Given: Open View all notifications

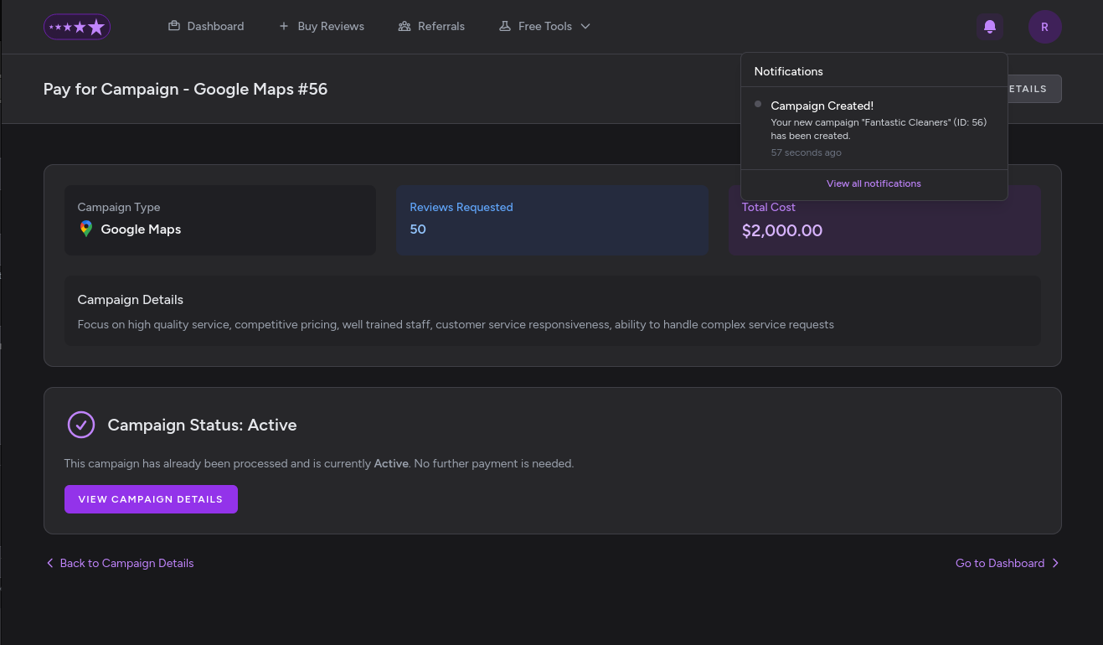Looking at the screenshot, I should click(874, 183).
